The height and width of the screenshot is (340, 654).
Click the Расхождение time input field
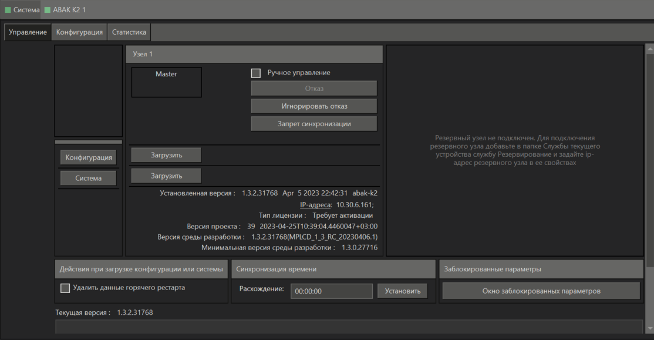[x=332, y=291]
